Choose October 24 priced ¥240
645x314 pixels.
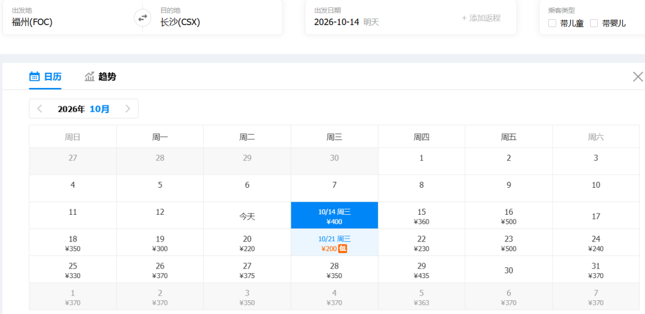(x=596, y=242)
